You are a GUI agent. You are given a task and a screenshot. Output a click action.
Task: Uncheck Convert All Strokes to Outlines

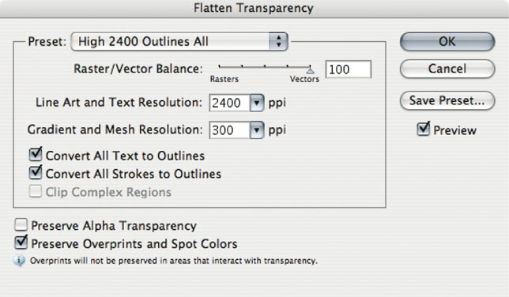click(36, 172)
